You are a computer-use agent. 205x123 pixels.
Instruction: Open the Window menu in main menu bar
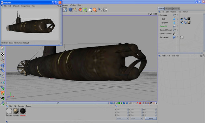[x=73, y=5]
